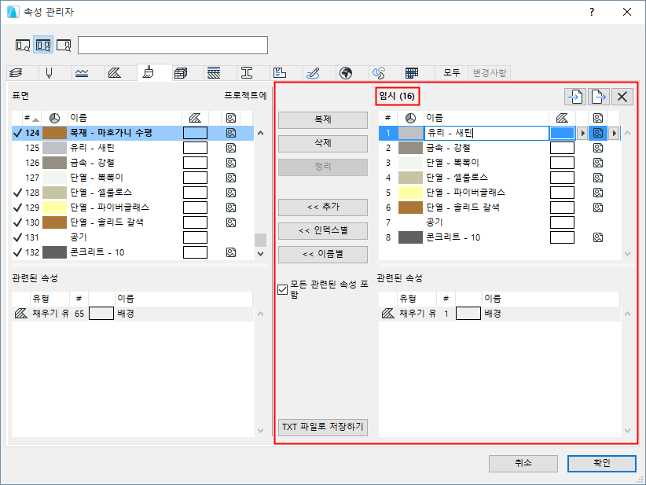Open the Operation Profiles tab
Viewport: 646px width, 485px height.
(379, 73)
